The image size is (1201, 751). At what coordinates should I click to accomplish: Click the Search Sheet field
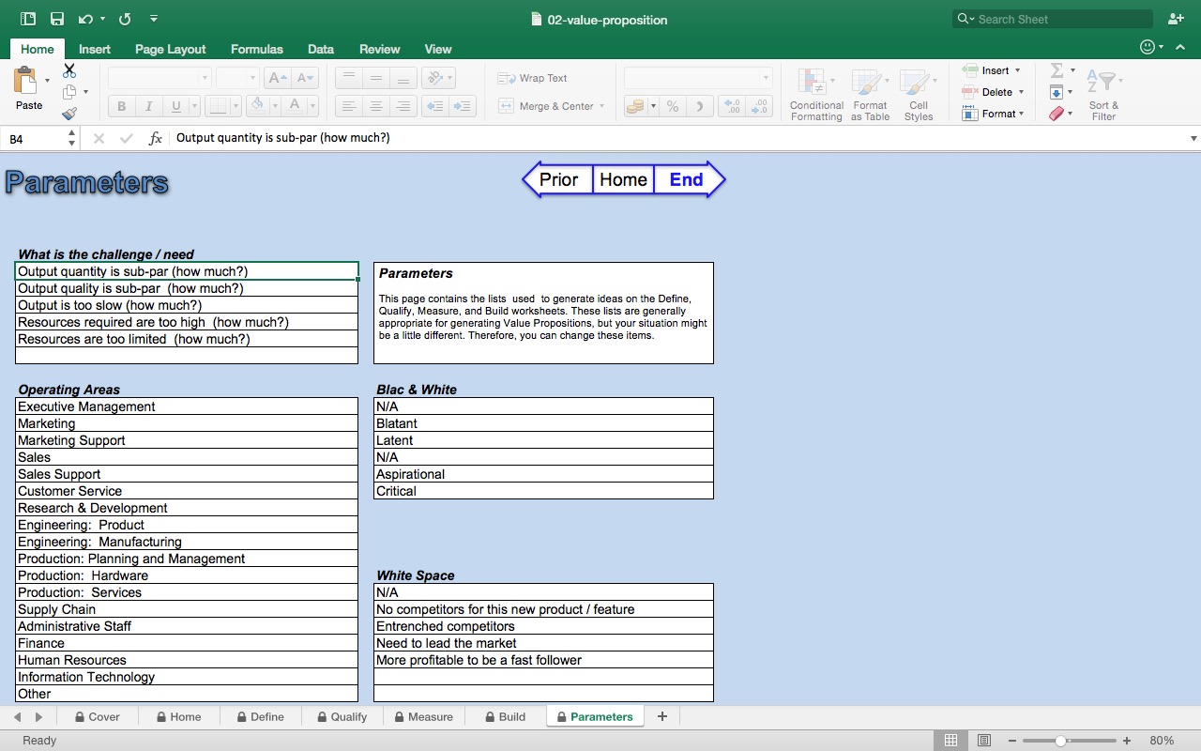point(1051,19)
